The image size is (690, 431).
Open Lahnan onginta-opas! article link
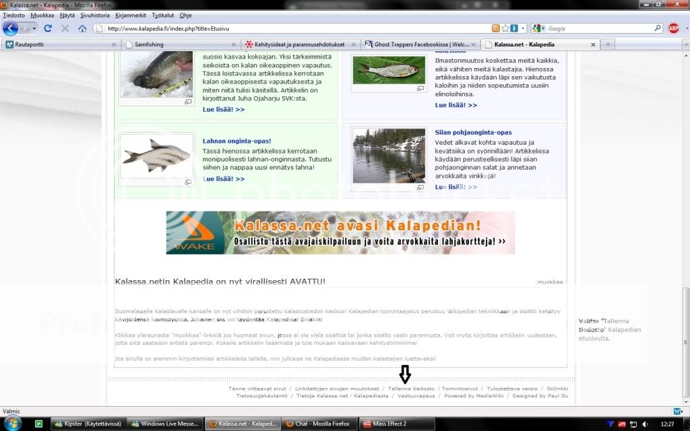tap(237, 141)
